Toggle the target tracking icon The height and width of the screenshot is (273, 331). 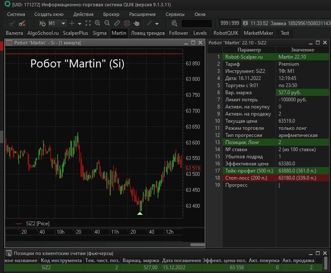point(127,23)
